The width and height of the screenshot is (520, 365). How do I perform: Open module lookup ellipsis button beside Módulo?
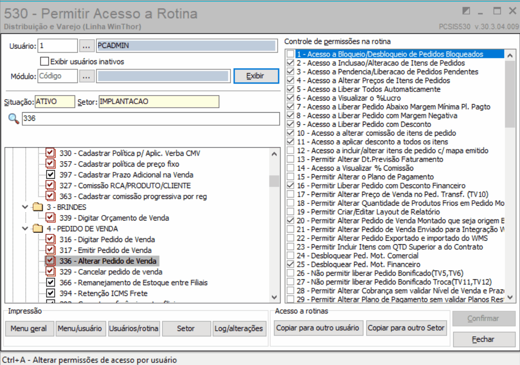(86, 76)
